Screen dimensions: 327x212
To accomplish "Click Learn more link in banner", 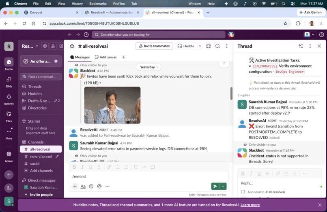I will (250, 205).
